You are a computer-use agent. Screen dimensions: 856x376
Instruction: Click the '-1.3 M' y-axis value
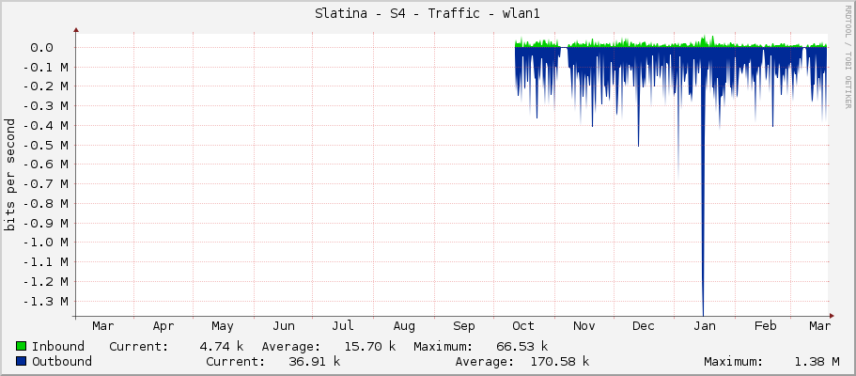(x=46, y=301)
